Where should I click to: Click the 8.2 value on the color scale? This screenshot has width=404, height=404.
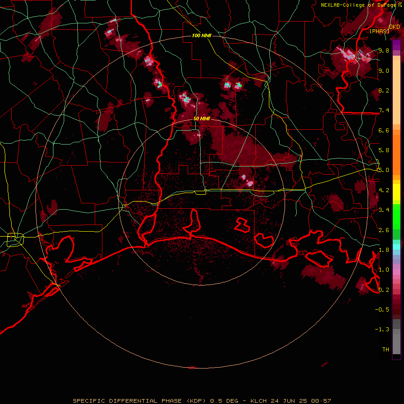coord(384,90)
